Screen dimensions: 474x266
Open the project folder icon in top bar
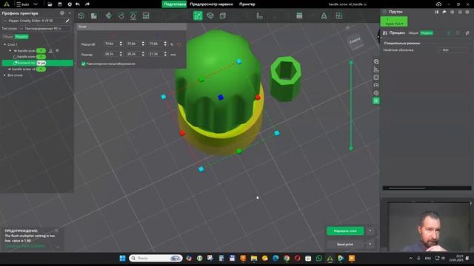(x=50, y=4)
